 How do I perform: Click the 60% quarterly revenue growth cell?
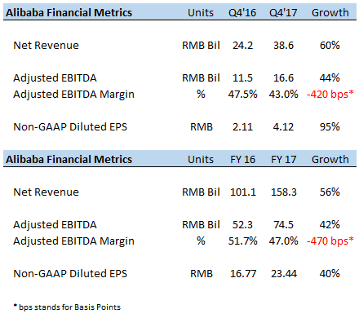coord(330,46)
